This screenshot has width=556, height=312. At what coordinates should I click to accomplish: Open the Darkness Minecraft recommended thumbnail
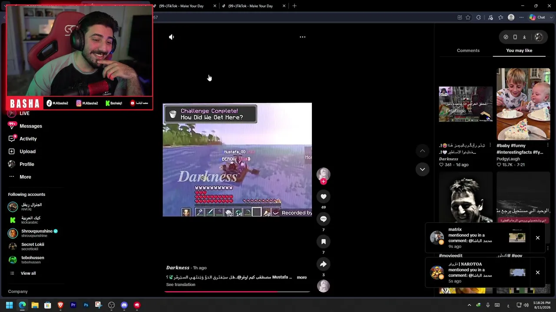pyautogui.click(x=466, y=104)
